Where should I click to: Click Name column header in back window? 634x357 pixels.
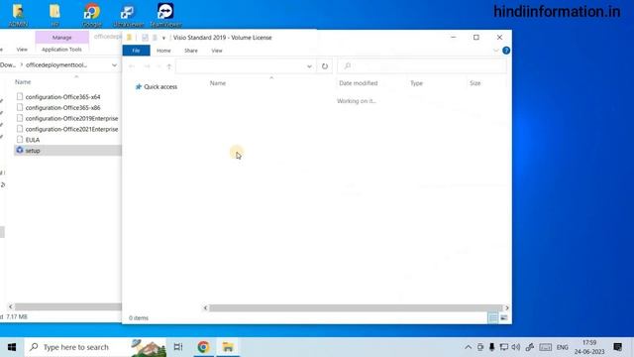(23, 81)
